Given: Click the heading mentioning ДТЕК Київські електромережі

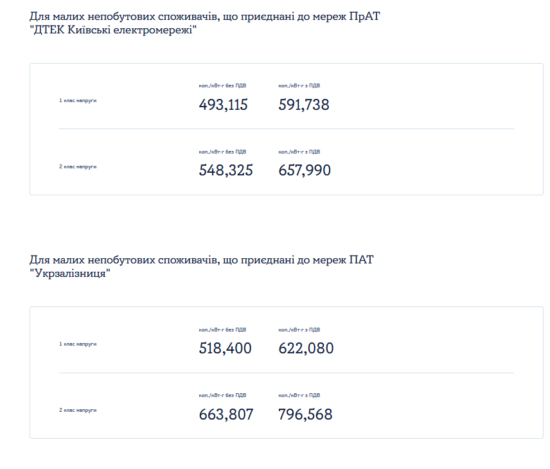Looking at the screenshot, I should tap(204, 23).
